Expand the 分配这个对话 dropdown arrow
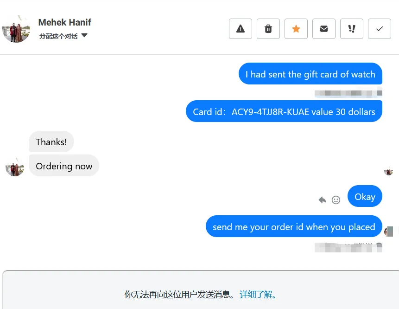Image resolution: width=399 pixels, height=309 pixels. click(84, 35)
